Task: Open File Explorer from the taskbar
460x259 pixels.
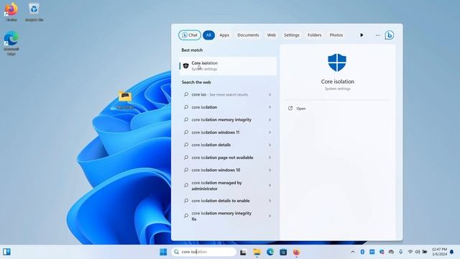Action: click(257, 252)
